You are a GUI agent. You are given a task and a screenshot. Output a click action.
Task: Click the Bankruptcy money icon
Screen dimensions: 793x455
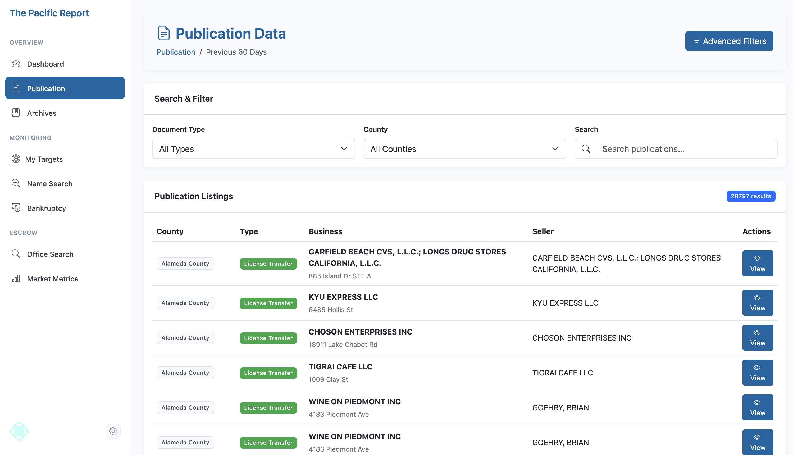(x=16, y=208)
